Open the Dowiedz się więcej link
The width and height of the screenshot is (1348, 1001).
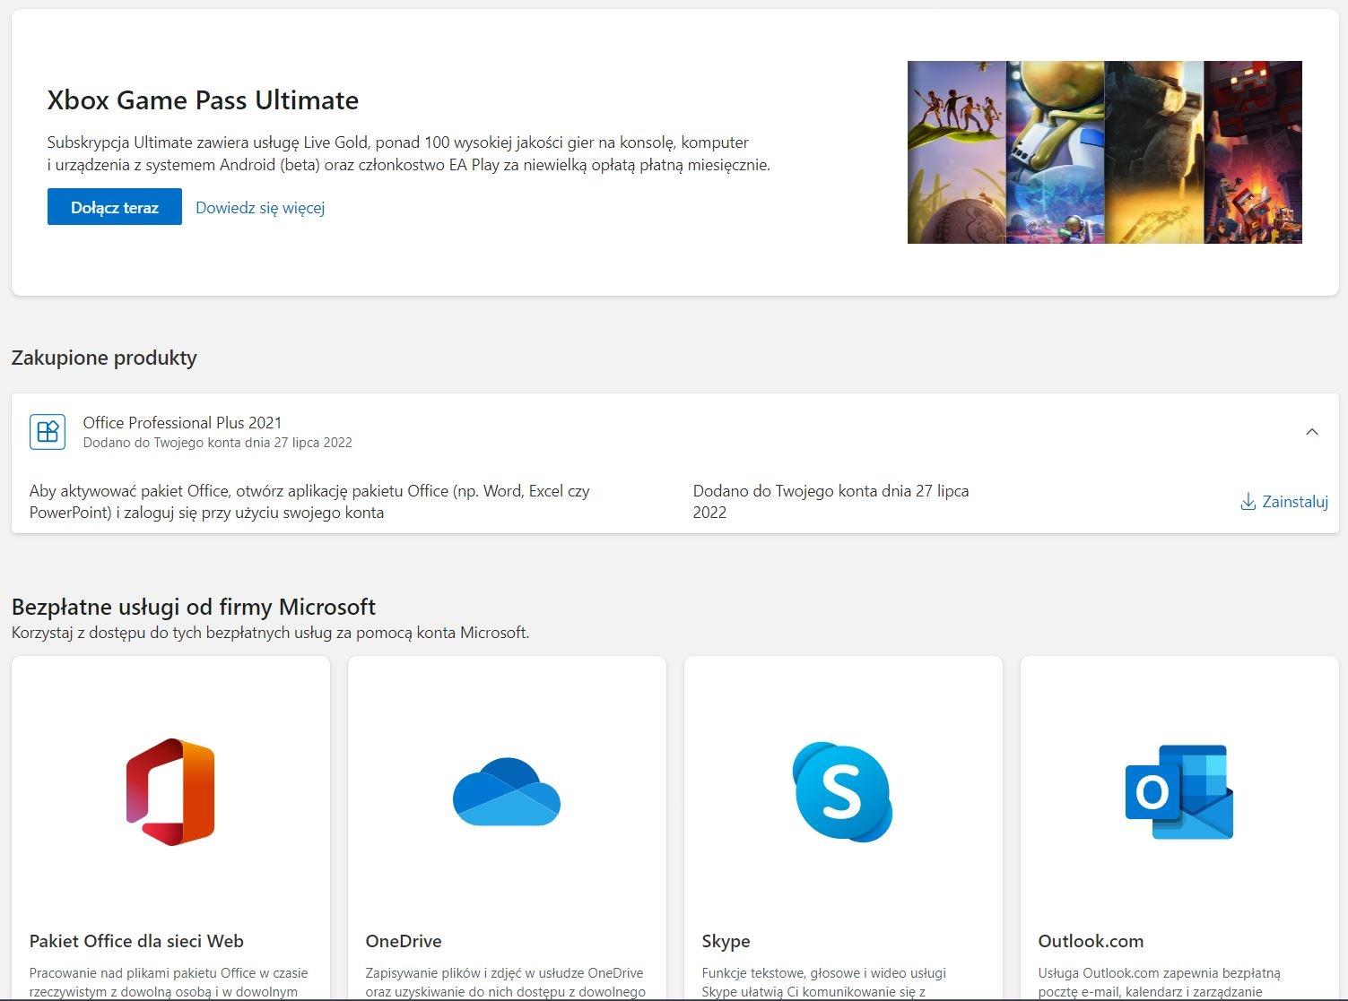point(260,208)
